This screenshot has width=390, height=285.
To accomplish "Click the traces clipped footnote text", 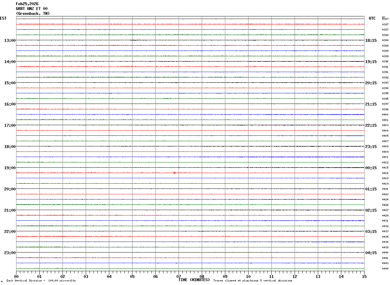I will [x=253, y=280].
